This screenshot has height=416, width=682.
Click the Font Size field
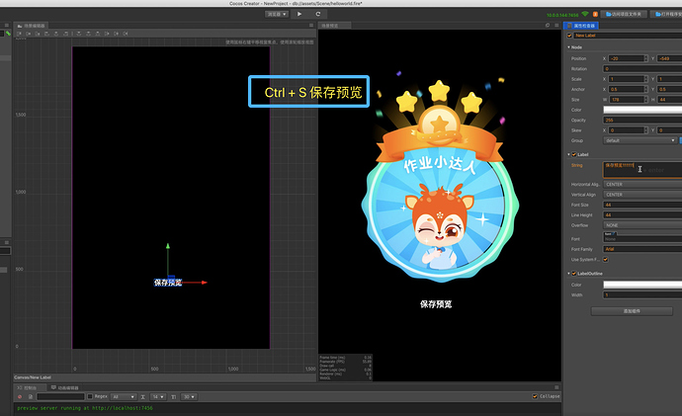click(642, 205)
